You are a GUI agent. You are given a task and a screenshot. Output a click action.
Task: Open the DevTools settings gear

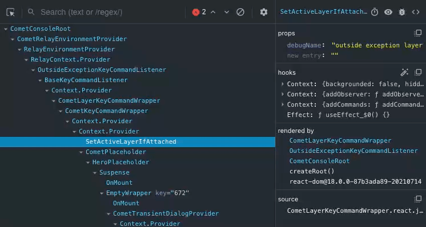coord(263,12)
